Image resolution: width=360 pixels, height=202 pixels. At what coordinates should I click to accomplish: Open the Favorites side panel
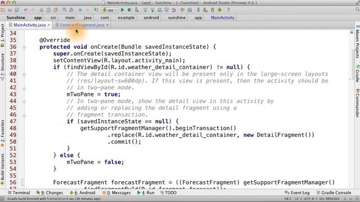pyautogui.click(x=2, y=134)
